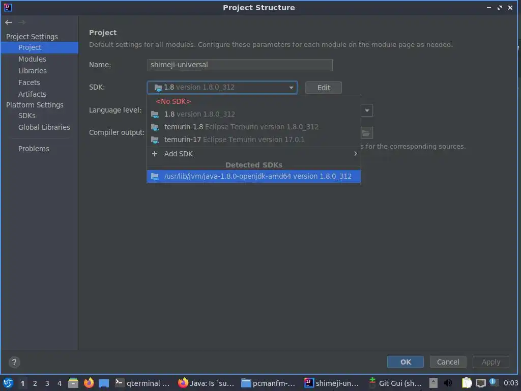521x391 pixels.
Task: Click the project Name input field
Action: (x=240, y=65)
